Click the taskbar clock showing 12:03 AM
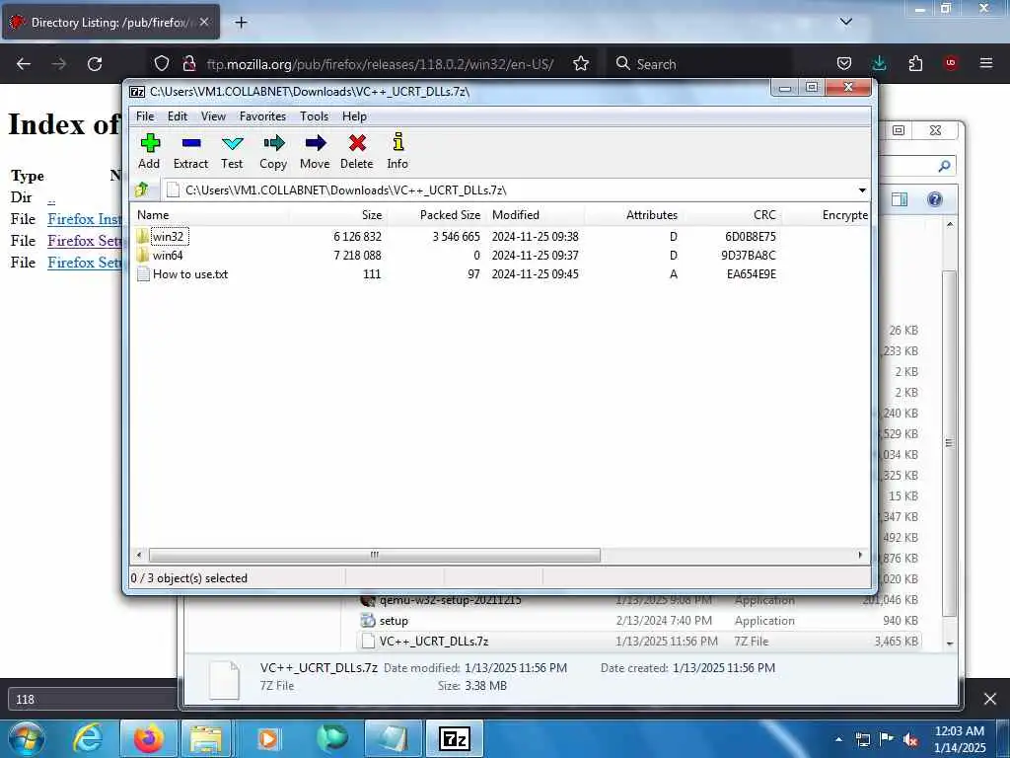The width and height of the screenshot is (1010, 758). [x=960, y=739]
